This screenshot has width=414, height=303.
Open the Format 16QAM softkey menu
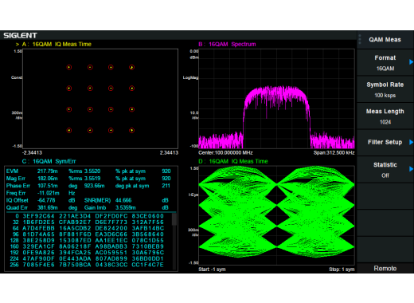[x=385, y=63]
